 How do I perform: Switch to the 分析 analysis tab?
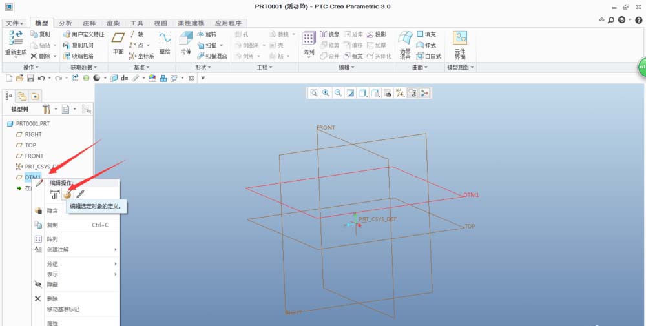tap(65, 23)
